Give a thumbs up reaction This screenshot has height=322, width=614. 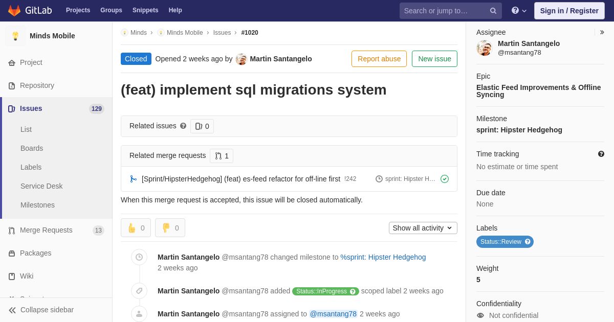point(136,228)
